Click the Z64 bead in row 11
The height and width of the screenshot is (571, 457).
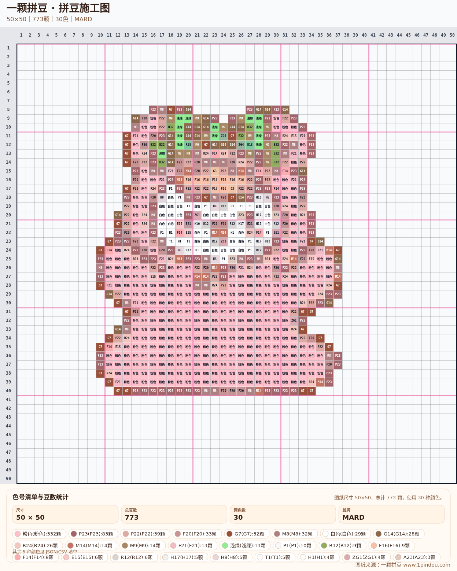click(x=224, y=136)
